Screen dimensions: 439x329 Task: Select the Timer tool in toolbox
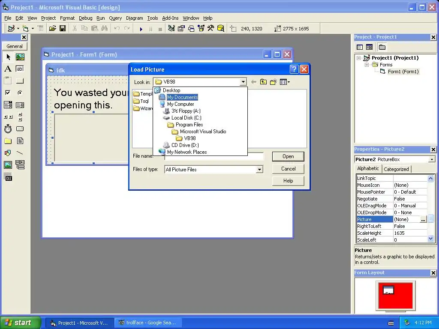click(x=8, y=129)
